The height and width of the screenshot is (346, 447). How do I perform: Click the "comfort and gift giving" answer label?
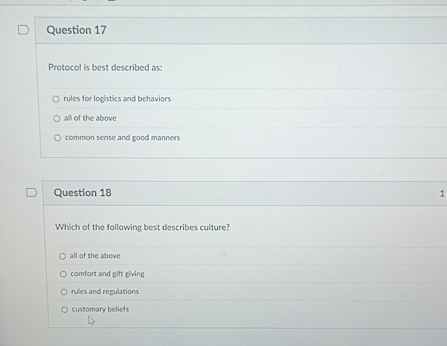[x=108, y=274]
